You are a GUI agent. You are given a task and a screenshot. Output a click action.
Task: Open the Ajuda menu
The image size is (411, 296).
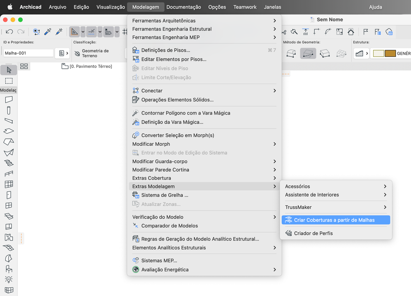(375, 7)
